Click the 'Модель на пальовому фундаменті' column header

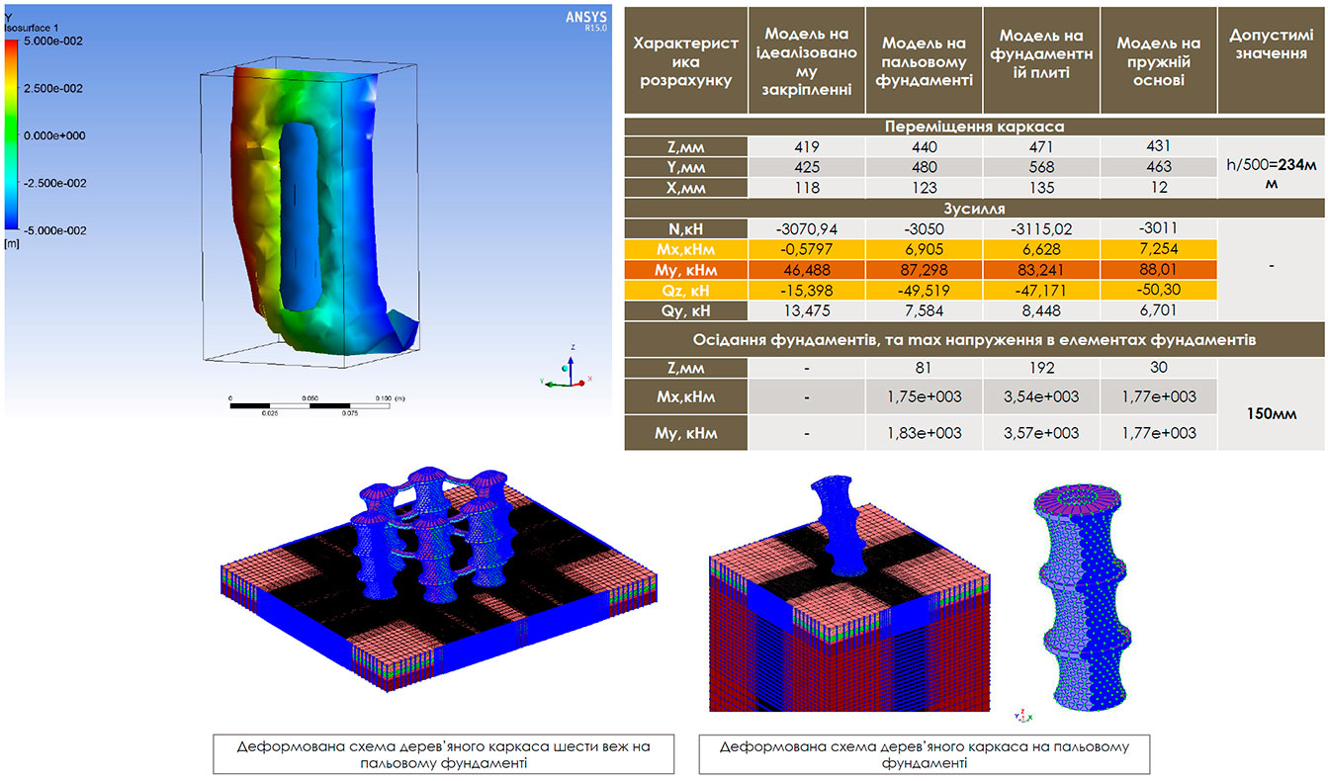(924, 60)
